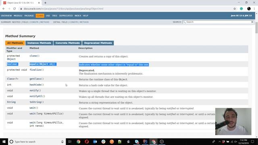
Task: Open the wait() method link
Action: coord(34,108)
